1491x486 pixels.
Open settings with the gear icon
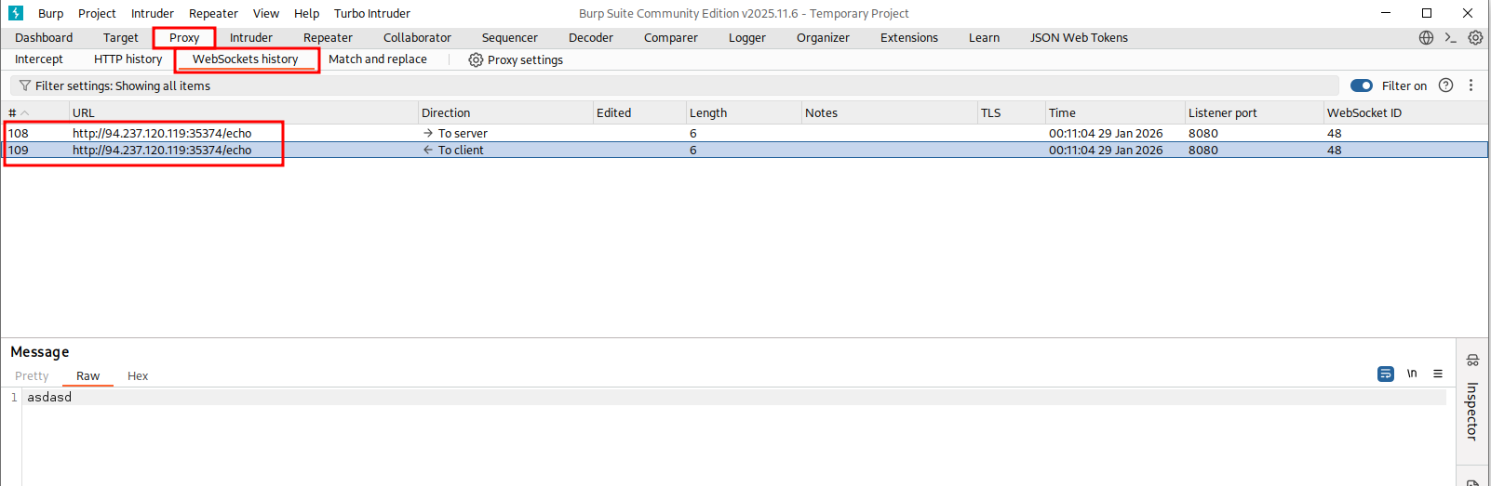(1475, 38)
